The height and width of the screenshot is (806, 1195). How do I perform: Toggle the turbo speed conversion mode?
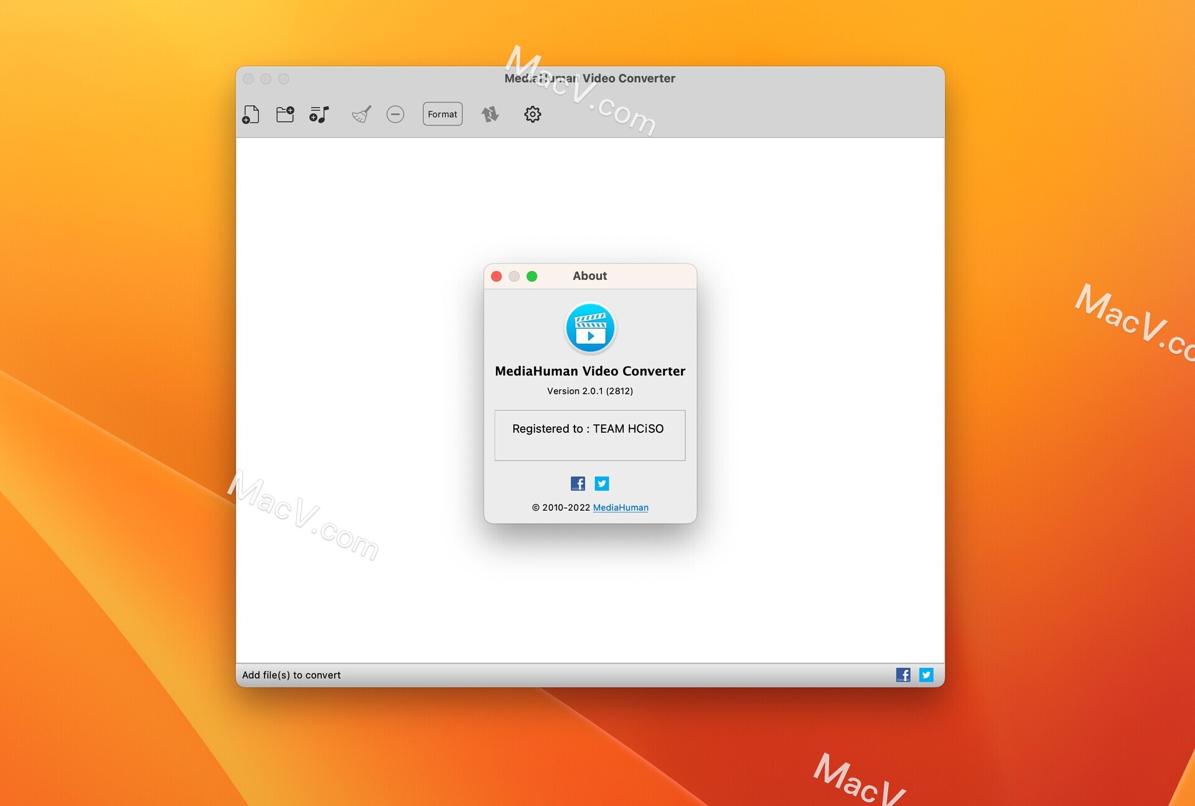(490, 113)
